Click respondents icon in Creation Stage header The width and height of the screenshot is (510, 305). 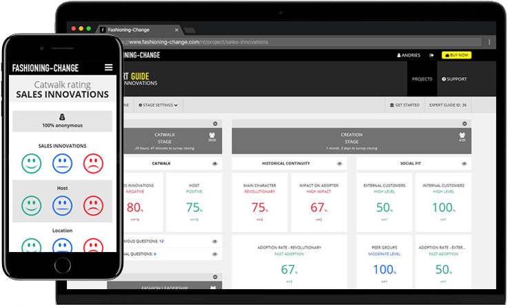click(x=462, y=136)
